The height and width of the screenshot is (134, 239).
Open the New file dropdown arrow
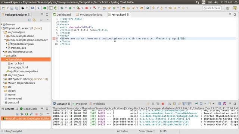[x=7, y=8]
